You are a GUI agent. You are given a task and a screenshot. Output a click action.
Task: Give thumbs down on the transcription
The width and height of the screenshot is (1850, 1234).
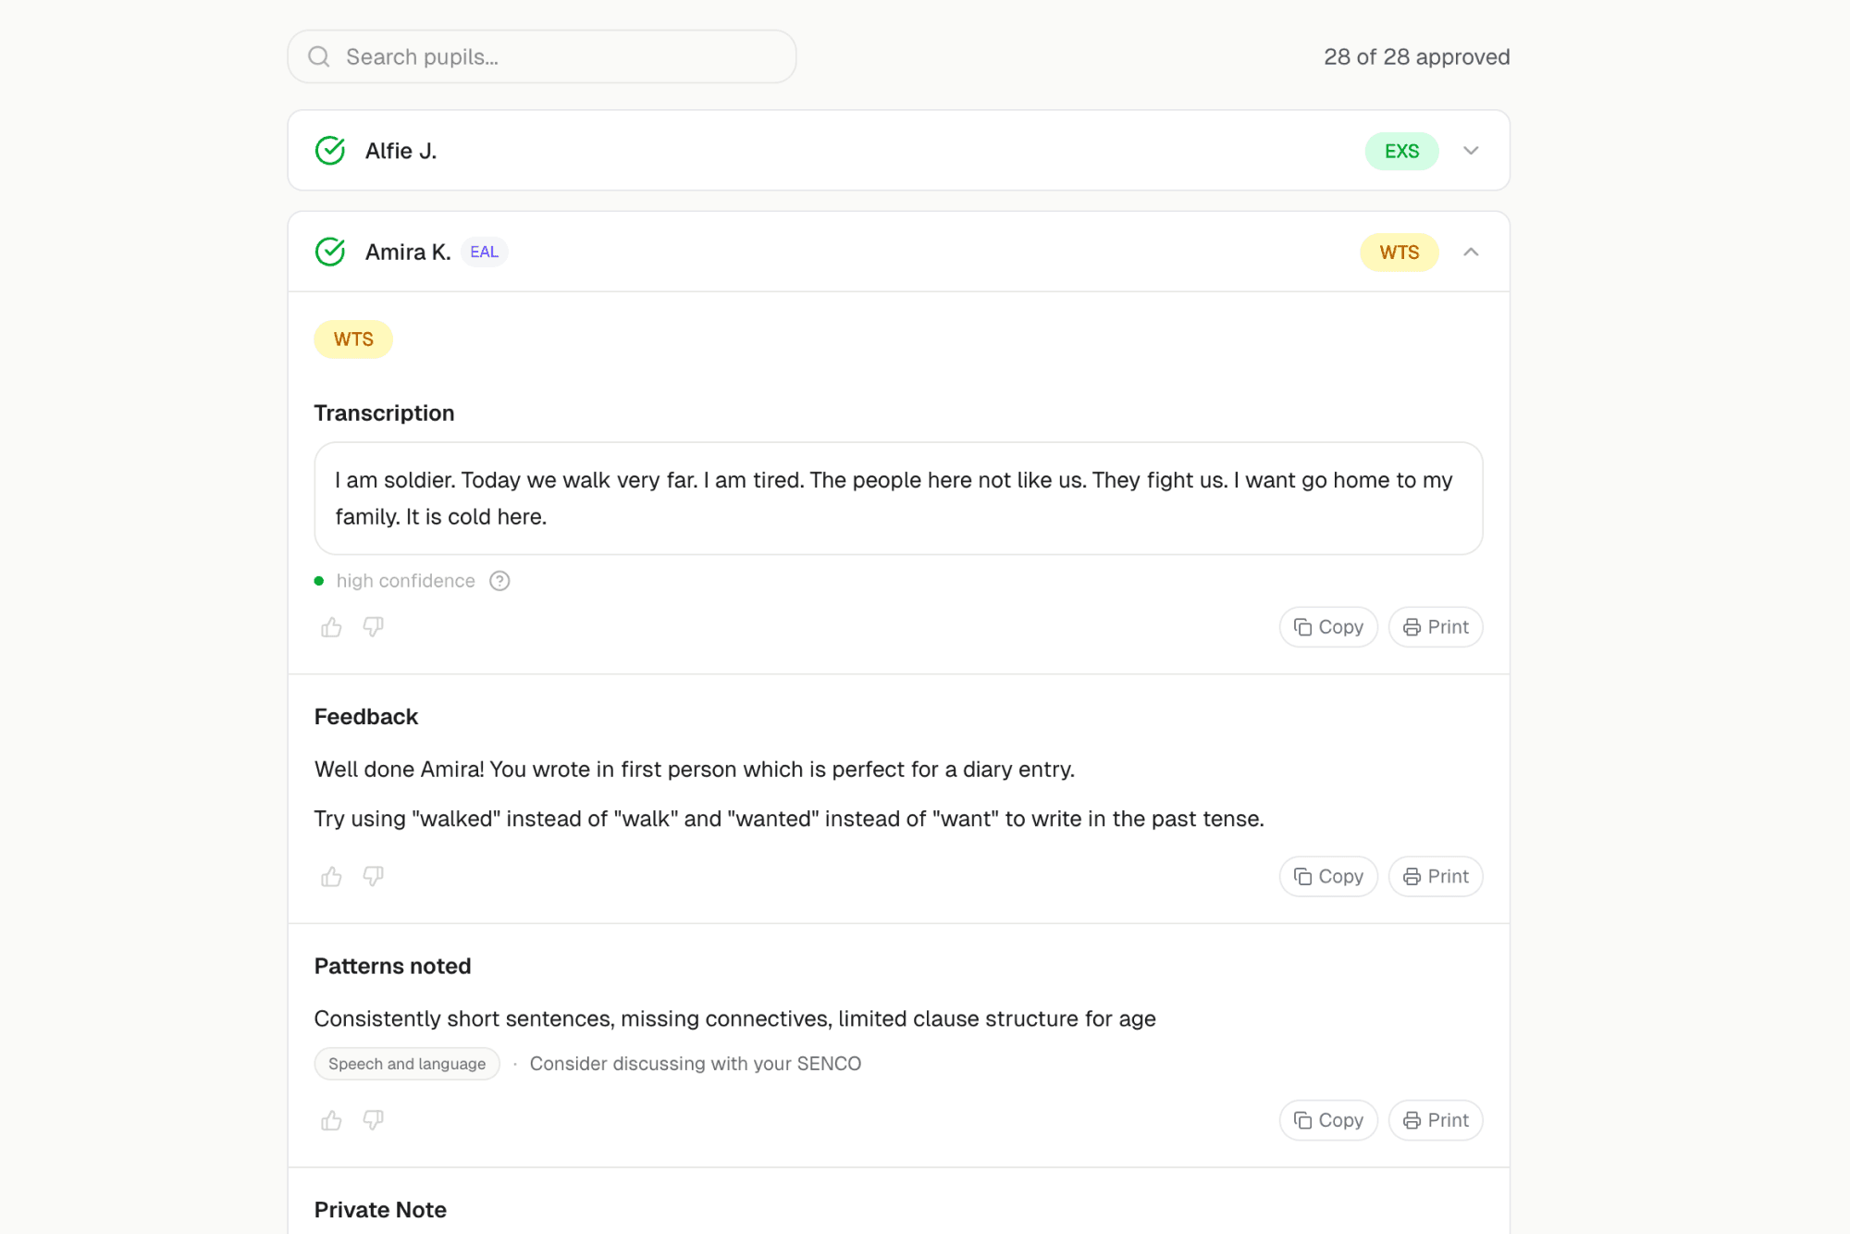pos(373,627)
